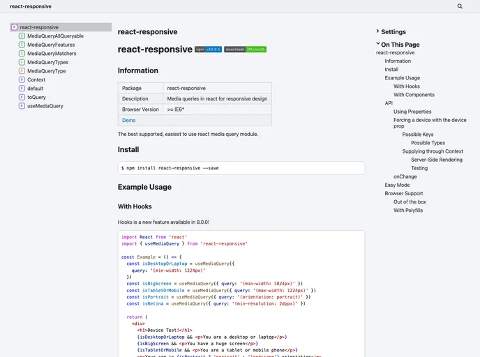Jump to With Components section link
Image resolution: width=480 pixels, height=357 pixels.
[x=414, y=95]
